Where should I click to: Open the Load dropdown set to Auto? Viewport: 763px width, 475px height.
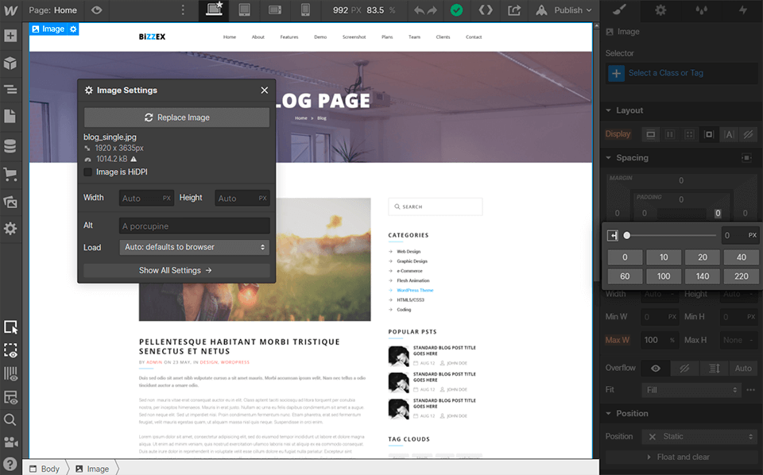[x=194, y=247]
